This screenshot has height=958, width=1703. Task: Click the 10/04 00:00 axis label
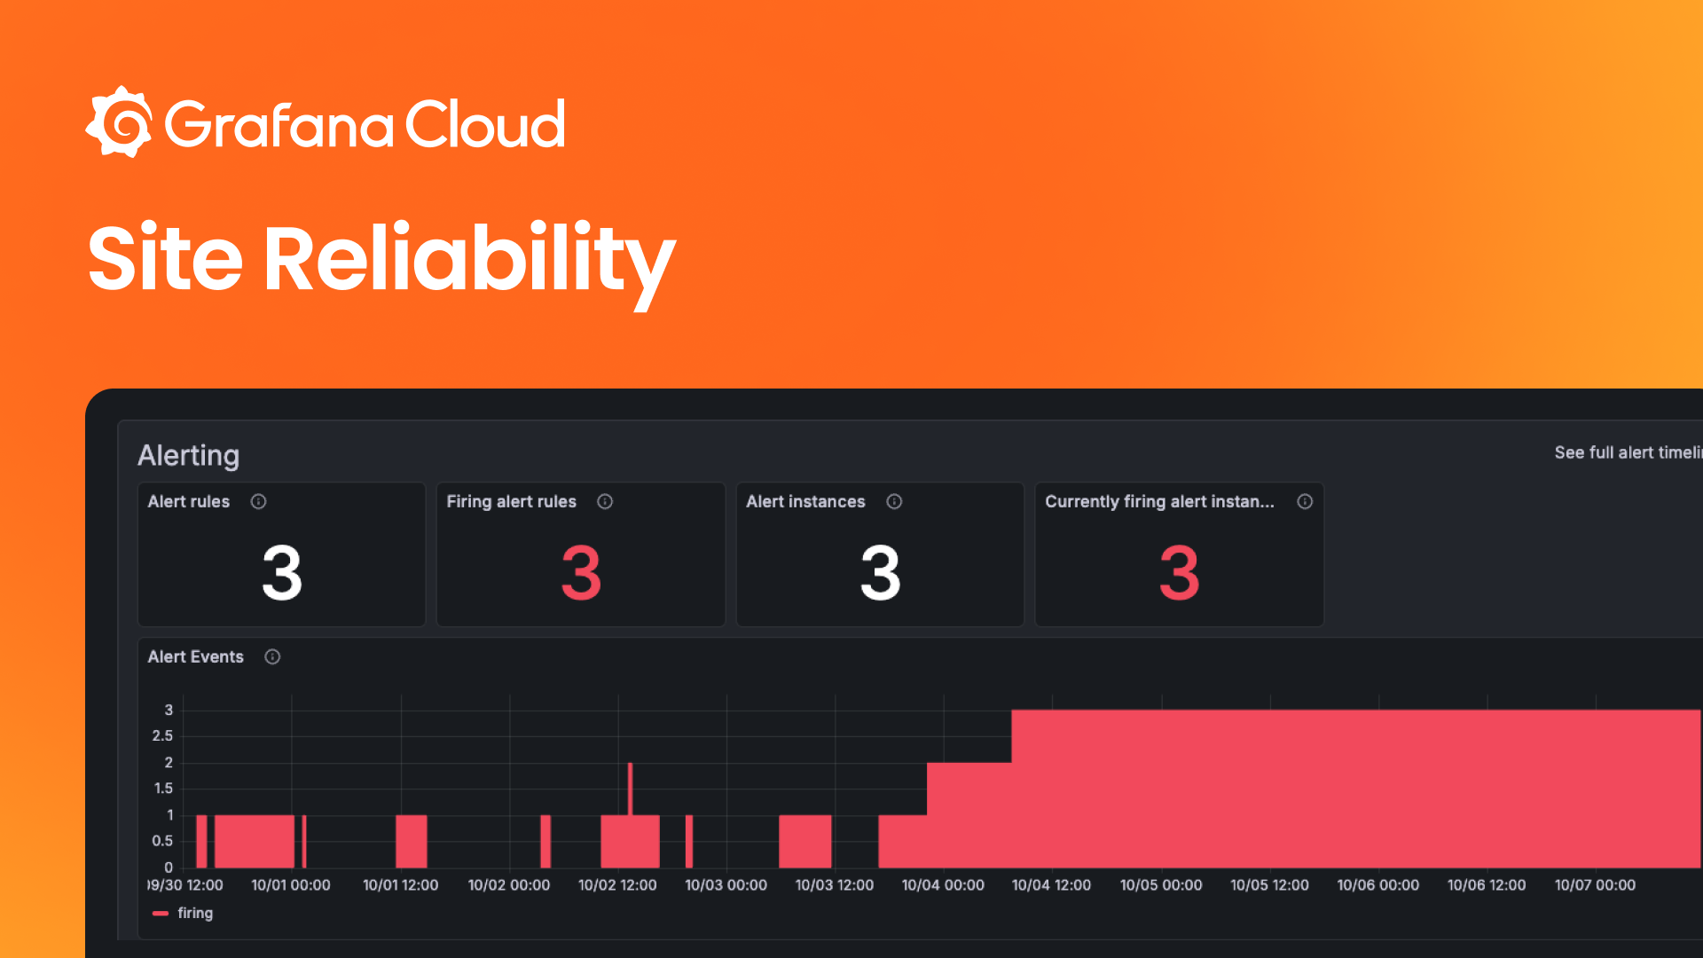[943, 885]
